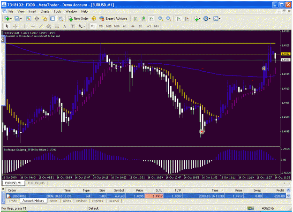Toggle Chart Shift

click(x=187, y=18)
